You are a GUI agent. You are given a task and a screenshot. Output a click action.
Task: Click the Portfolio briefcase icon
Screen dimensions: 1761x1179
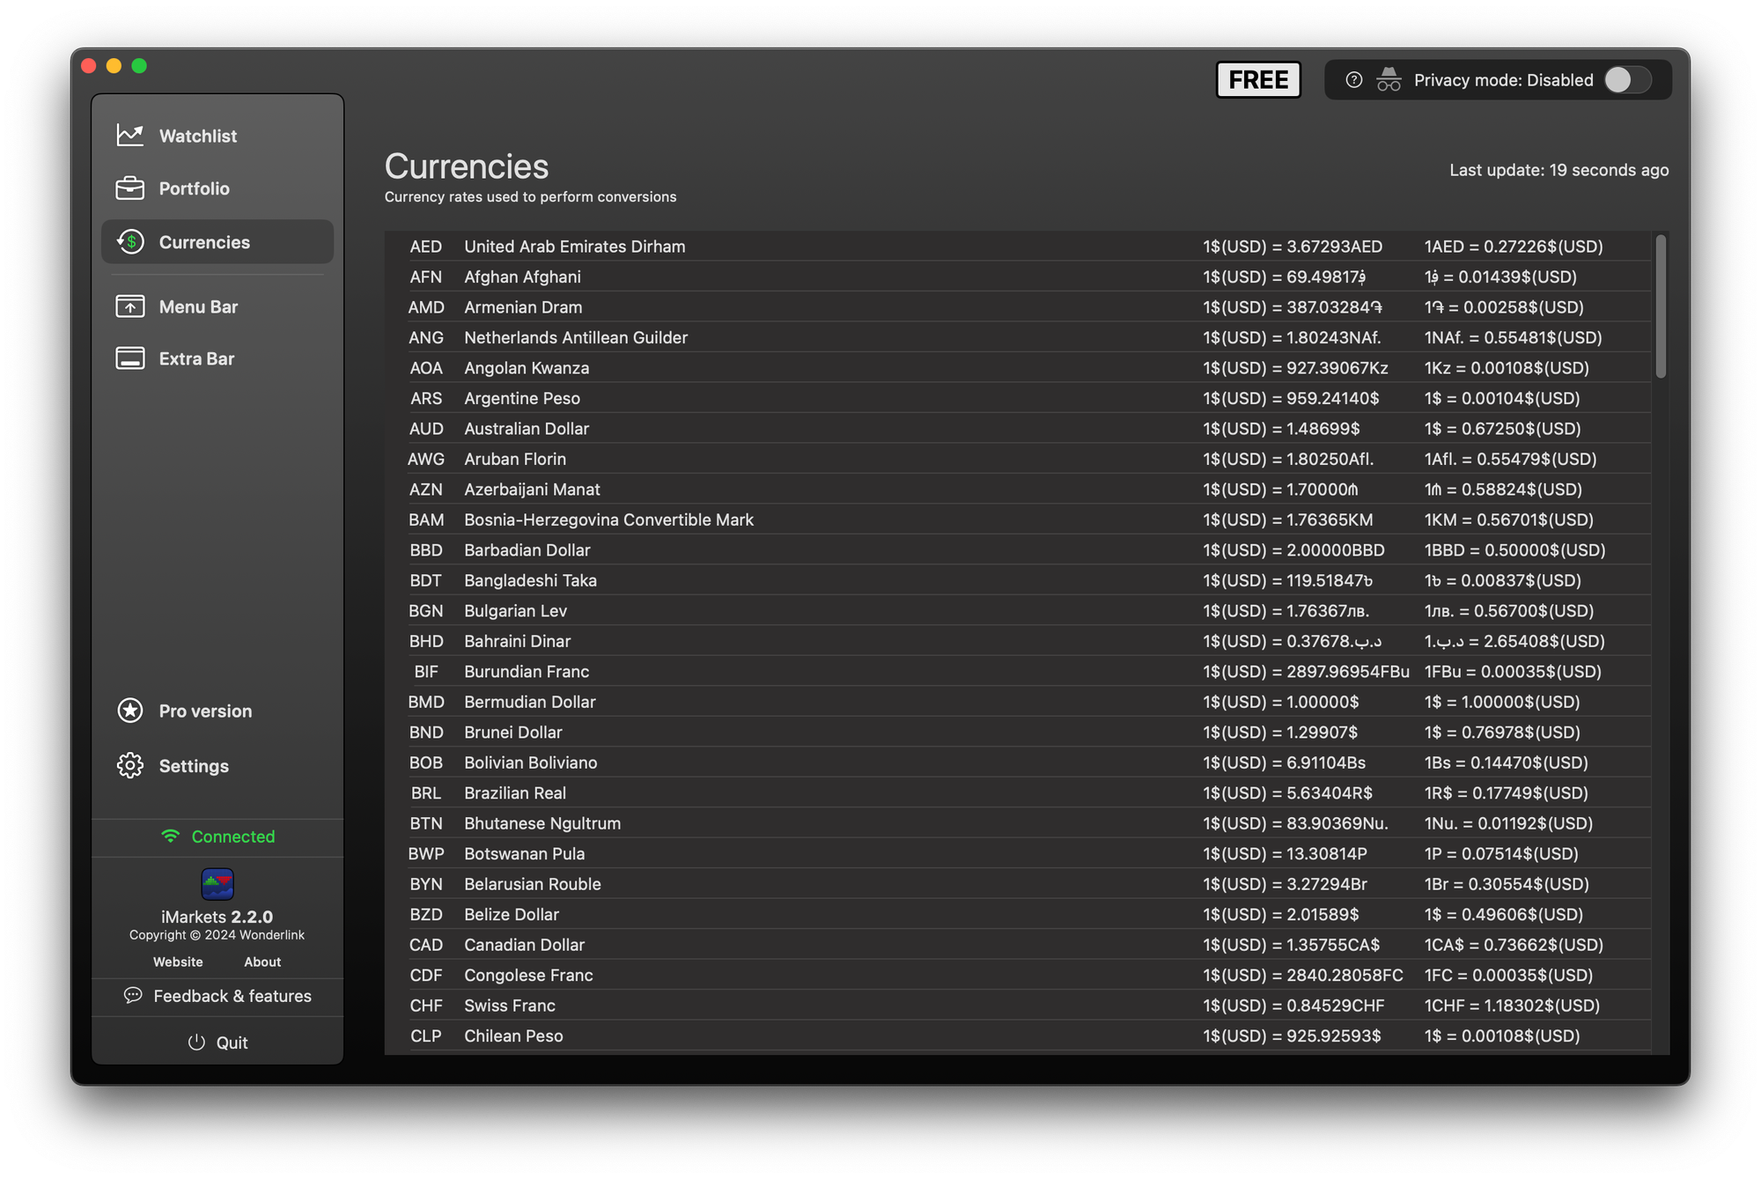[129, 188]
